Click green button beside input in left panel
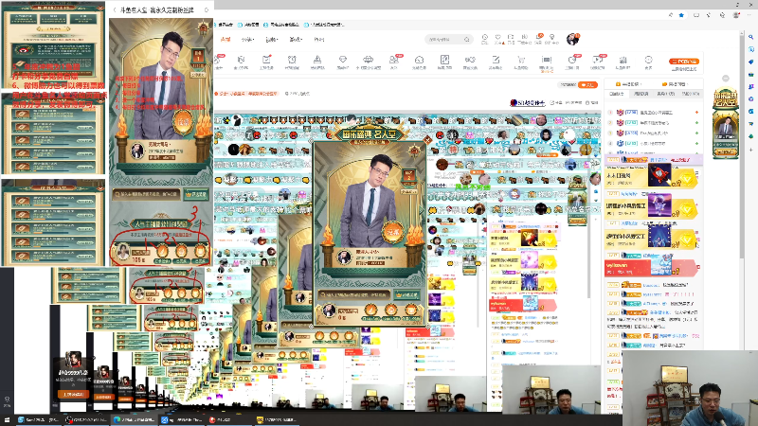The height and width of the screenshot is (426, 758). (x=197, y=194)
